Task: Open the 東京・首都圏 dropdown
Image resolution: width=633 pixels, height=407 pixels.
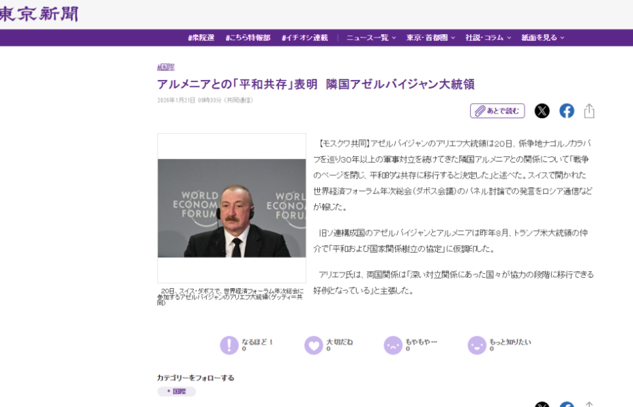Action: (430, 38)
